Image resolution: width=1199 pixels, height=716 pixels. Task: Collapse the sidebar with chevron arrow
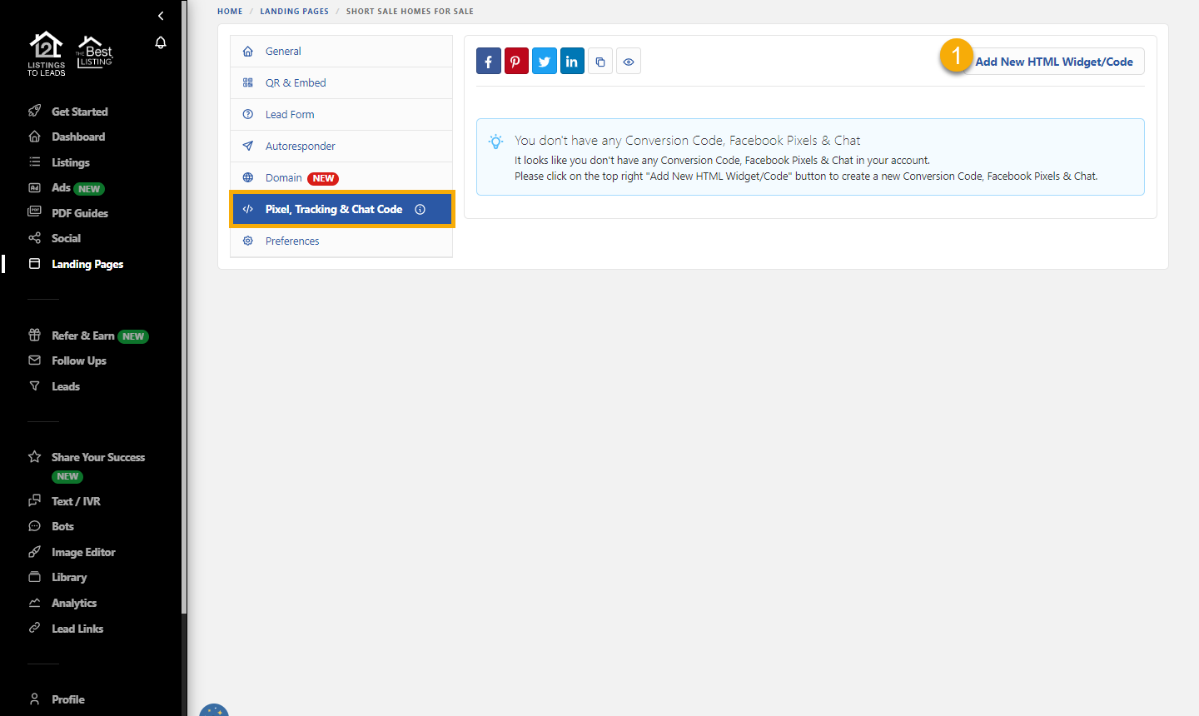pos(161,16)
